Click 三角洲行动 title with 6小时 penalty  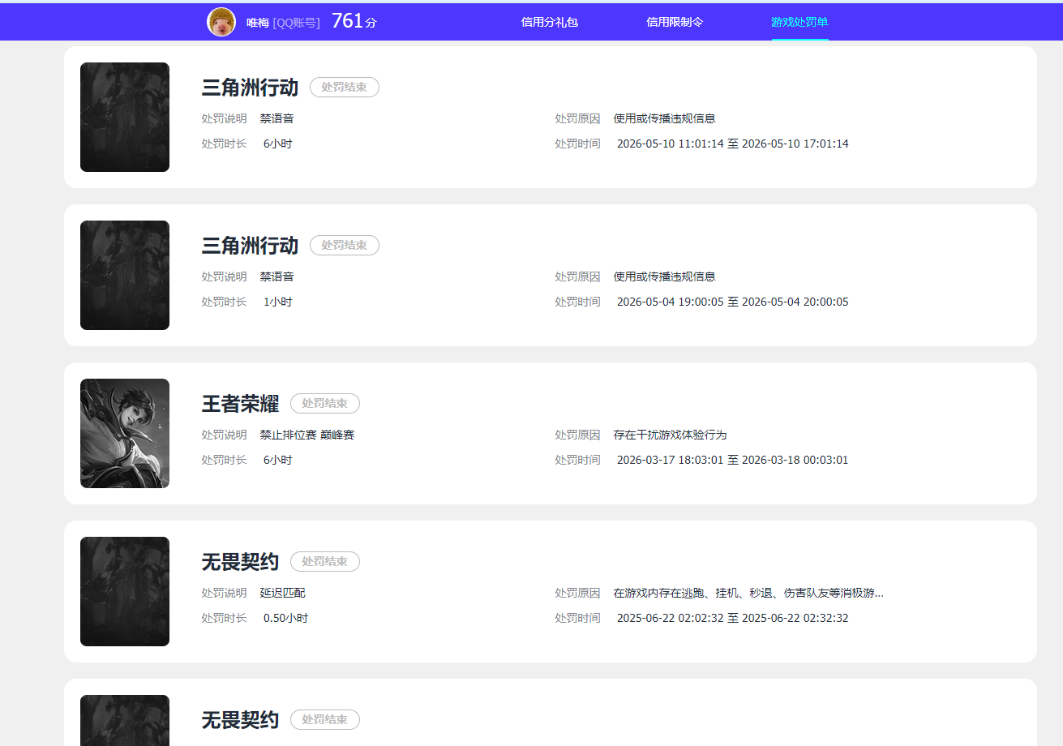(x=250, y=88)
